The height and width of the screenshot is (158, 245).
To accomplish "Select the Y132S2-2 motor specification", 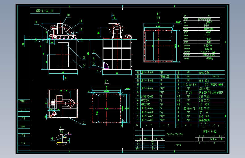I will [x=208, y=52].
